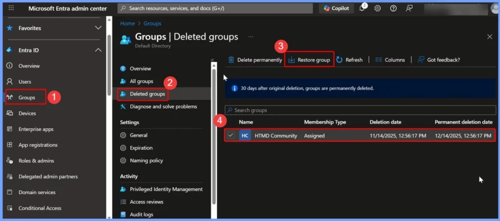The image size is (500, 221).
Task: Sort by Permanent deletion date column header
Action: pos(464,122)
